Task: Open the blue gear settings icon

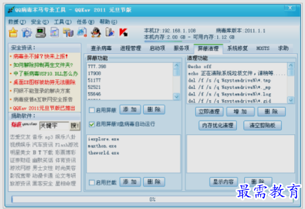Action: (27, 32)
